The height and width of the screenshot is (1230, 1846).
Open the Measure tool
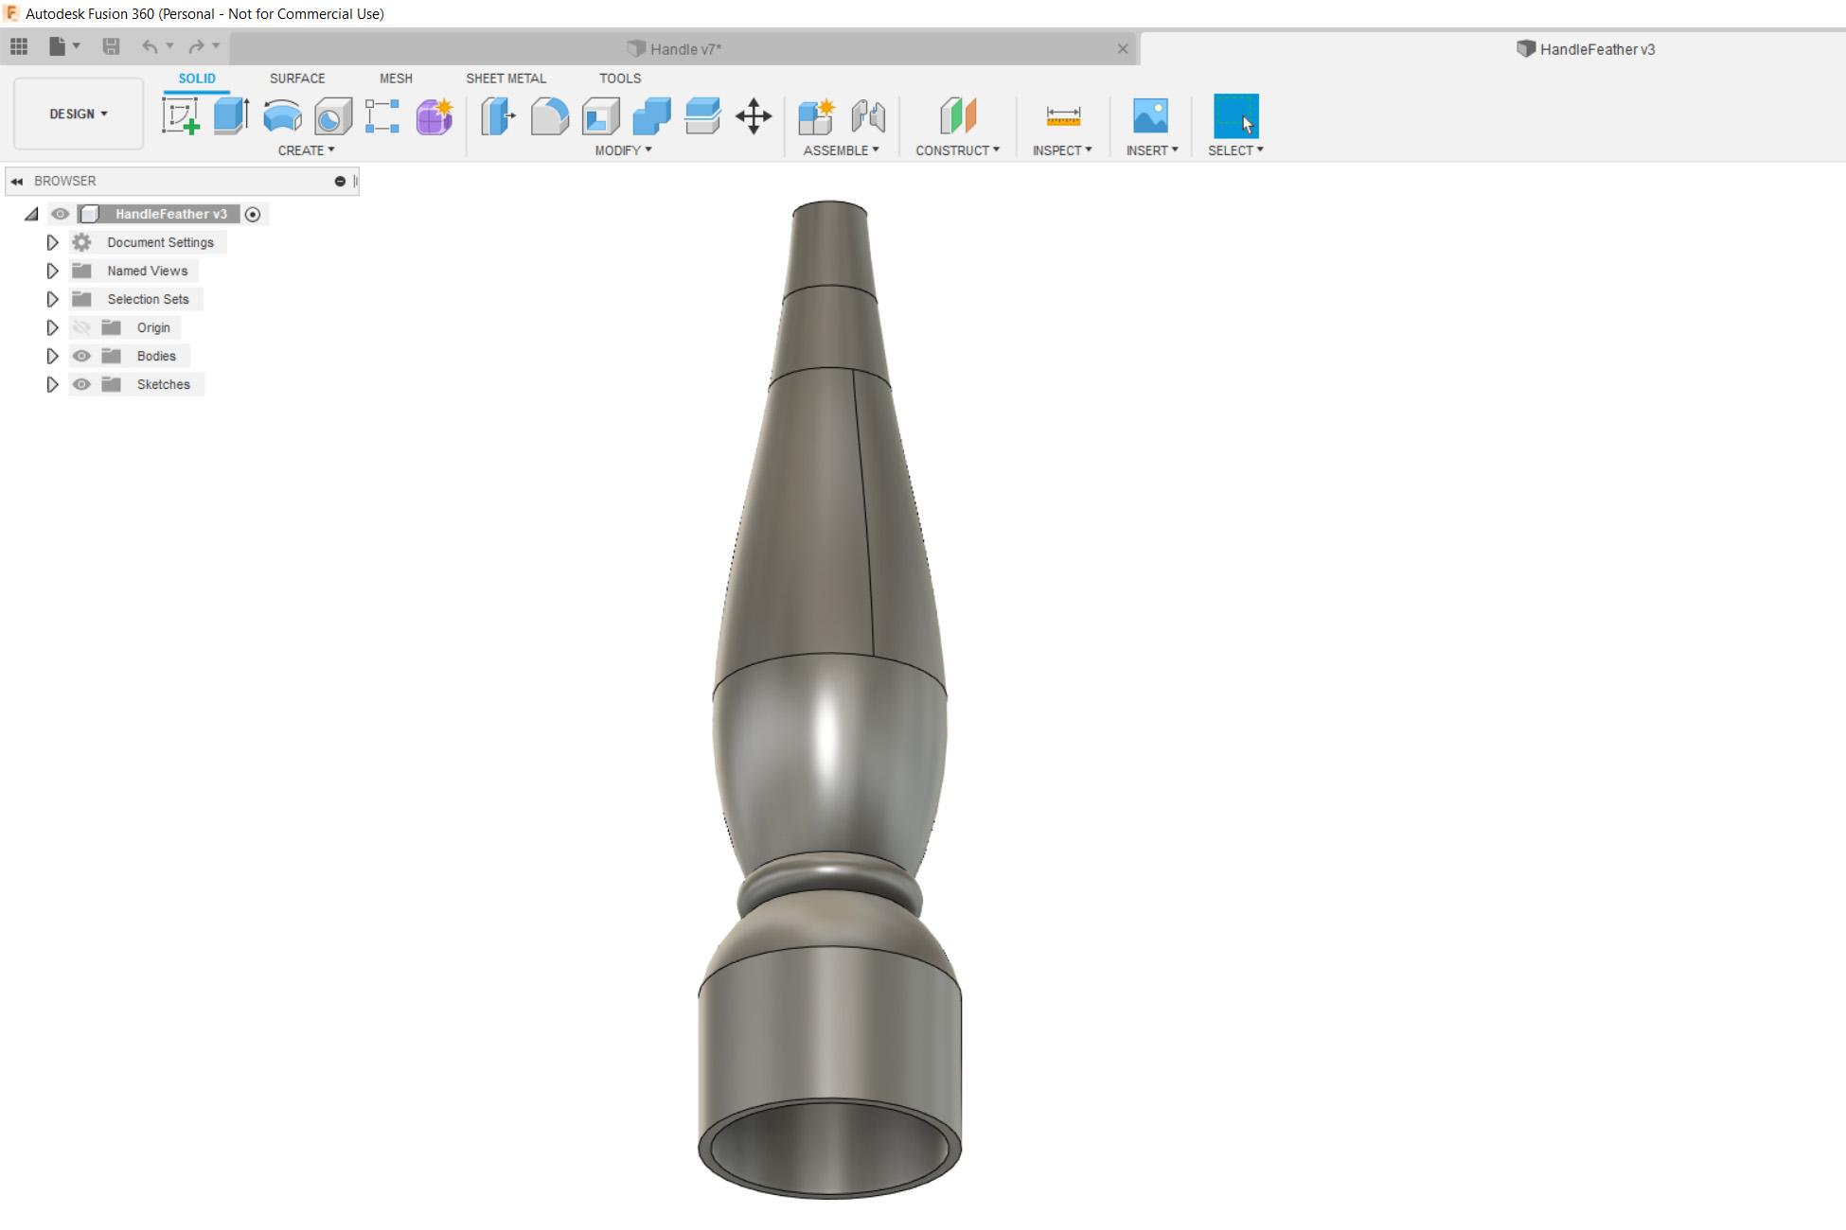pos(1063,116)
